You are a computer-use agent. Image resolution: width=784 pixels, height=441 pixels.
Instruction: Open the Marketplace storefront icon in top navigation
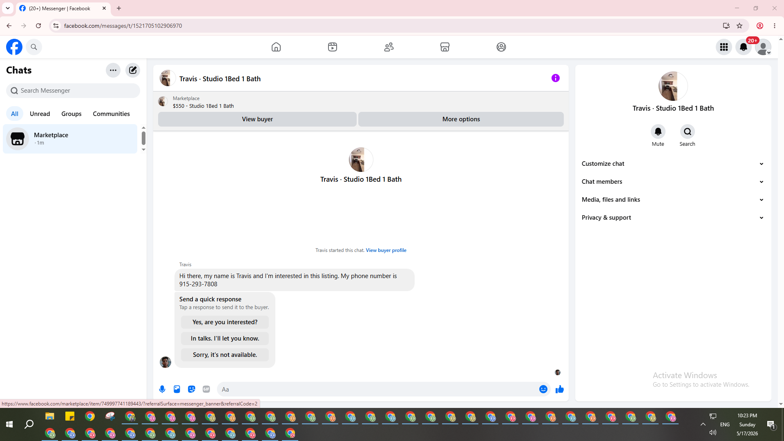445,47
